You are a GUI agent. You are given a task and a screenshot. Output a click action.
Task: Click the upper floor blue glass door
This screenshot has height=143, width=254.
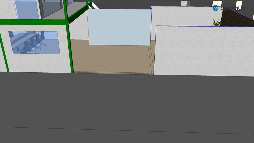coord(27,9)
